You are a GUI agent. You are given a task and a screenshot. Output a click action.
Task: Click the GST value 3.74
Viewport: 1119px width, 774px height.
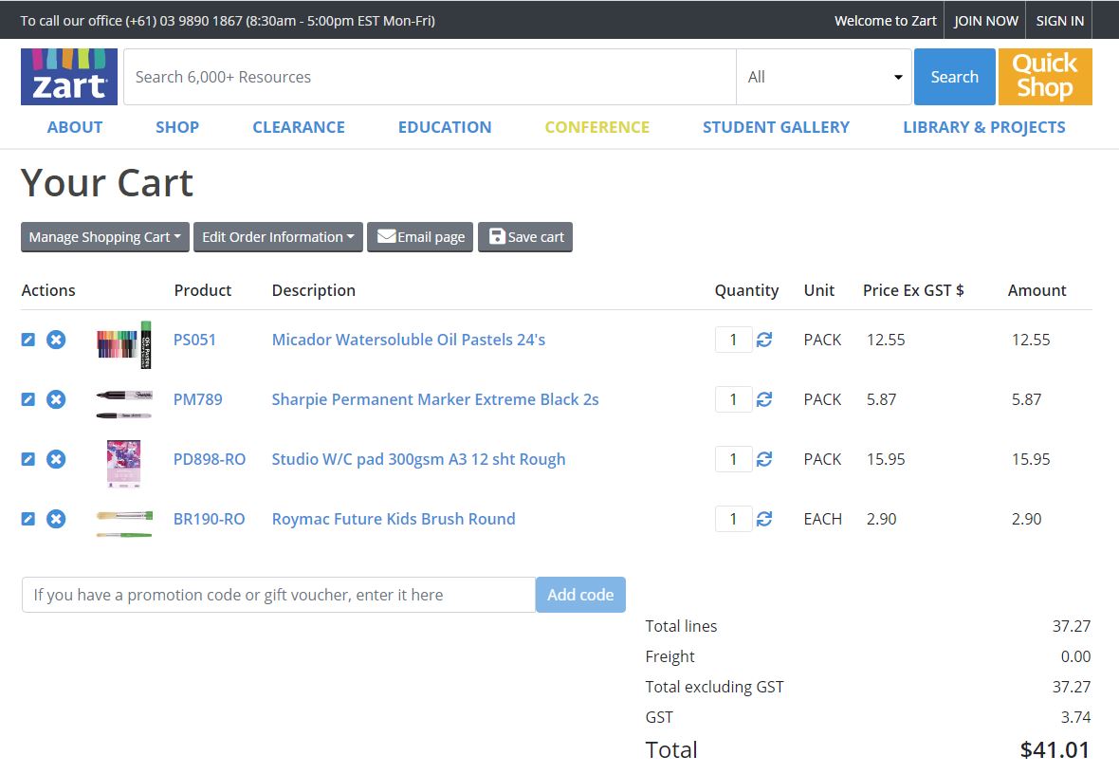(1075, 718)
